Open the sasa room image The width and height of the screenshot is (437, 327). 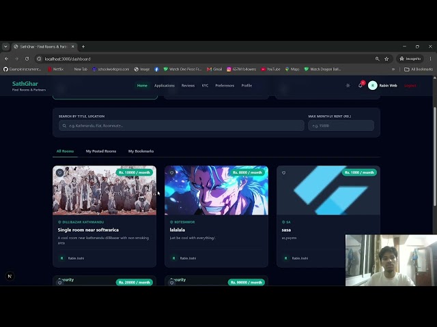click(x=328, y=191)
